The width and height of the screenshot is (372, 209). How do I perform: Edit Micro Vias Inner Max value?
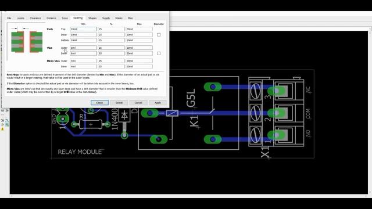click(x=139, y=67)
